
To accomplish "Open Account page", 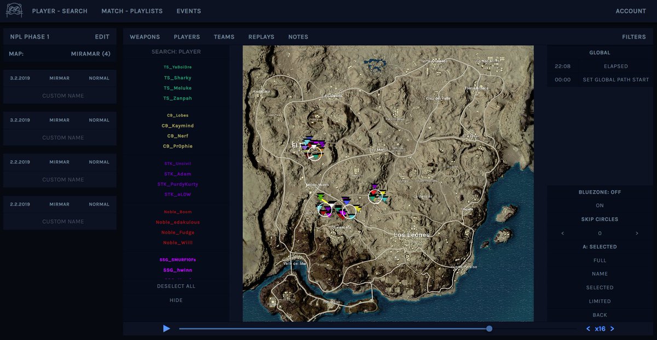I will coord(631,11).
